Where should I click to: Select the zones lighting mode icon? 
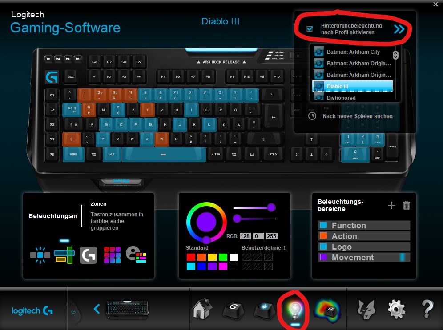pyautogui.click(x=64, y=255)
